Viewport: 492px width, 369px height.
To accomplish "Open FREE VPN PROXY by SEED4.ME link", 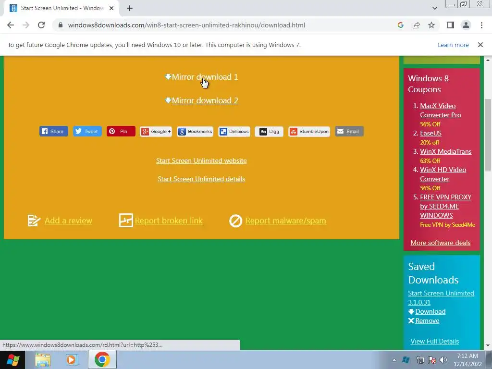I will pos(445,206).
